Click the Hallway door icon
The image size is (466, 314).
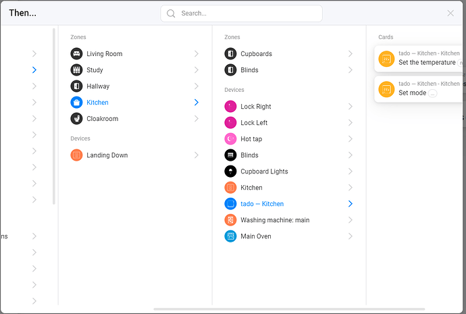pyautogui.click(x=76, y=86)
